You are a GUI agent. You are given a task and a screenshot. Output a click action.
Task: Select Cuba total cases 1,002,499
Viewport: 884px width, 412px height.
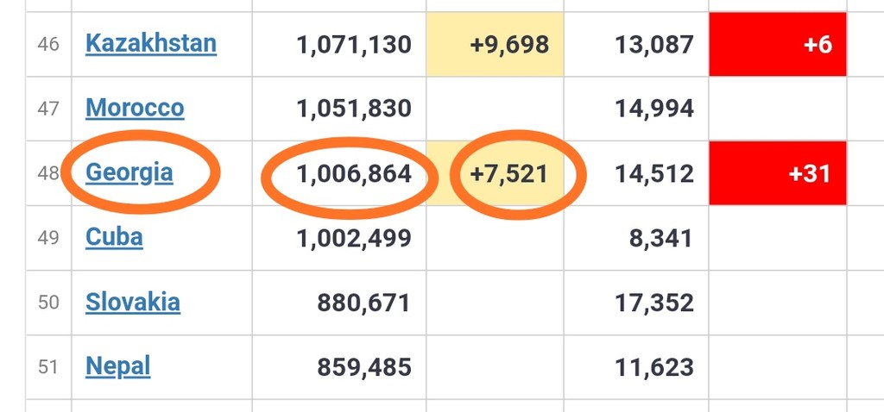[354, 238]
